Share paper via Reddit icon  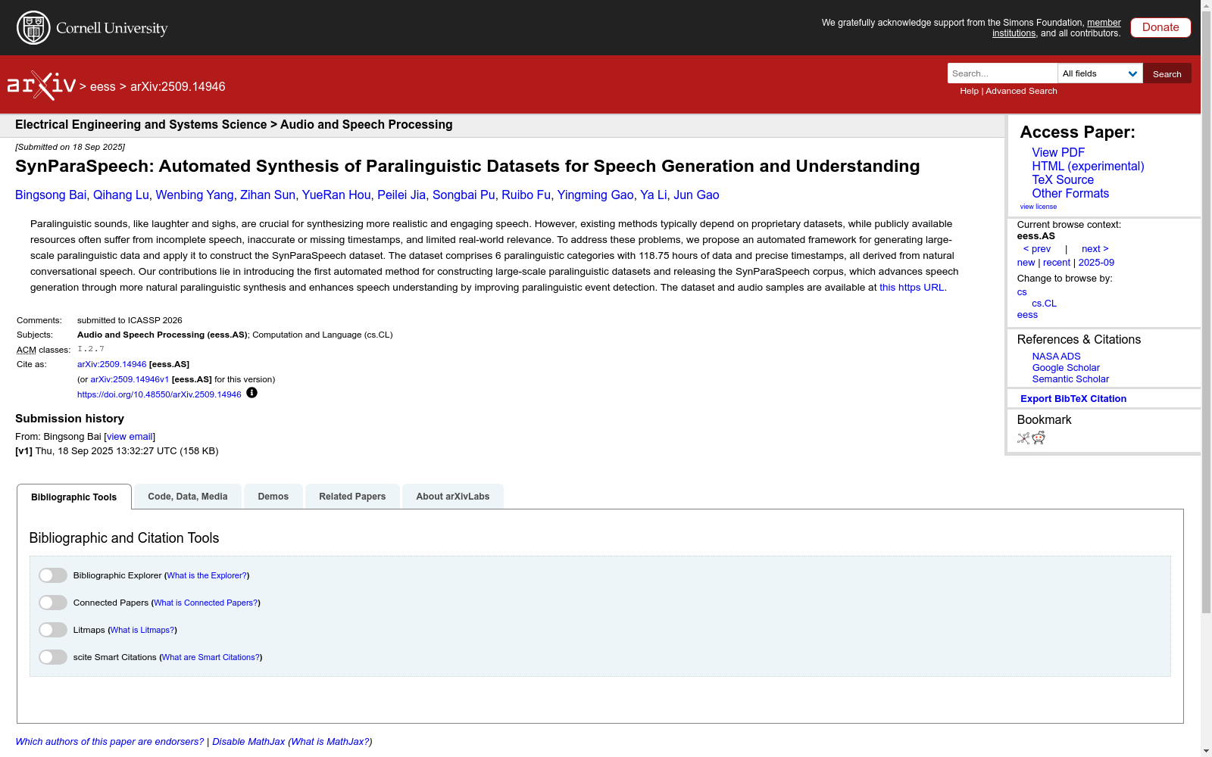click(1039, 438)
